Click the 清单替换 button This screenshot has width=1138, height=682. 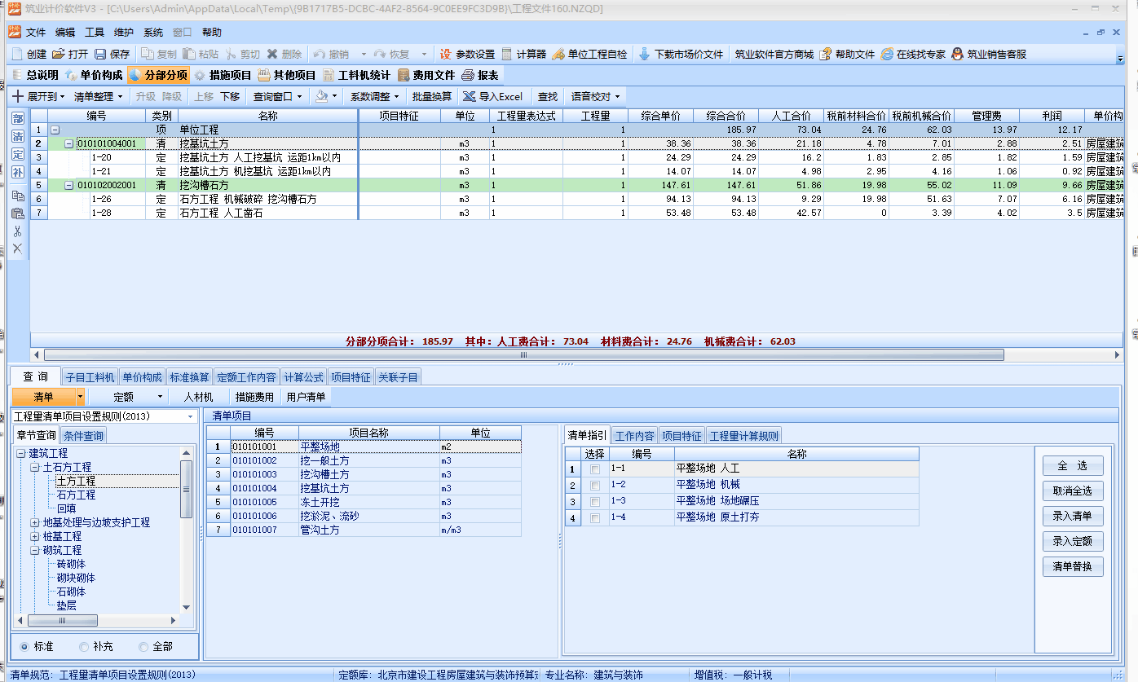(x=1072, y=566)
